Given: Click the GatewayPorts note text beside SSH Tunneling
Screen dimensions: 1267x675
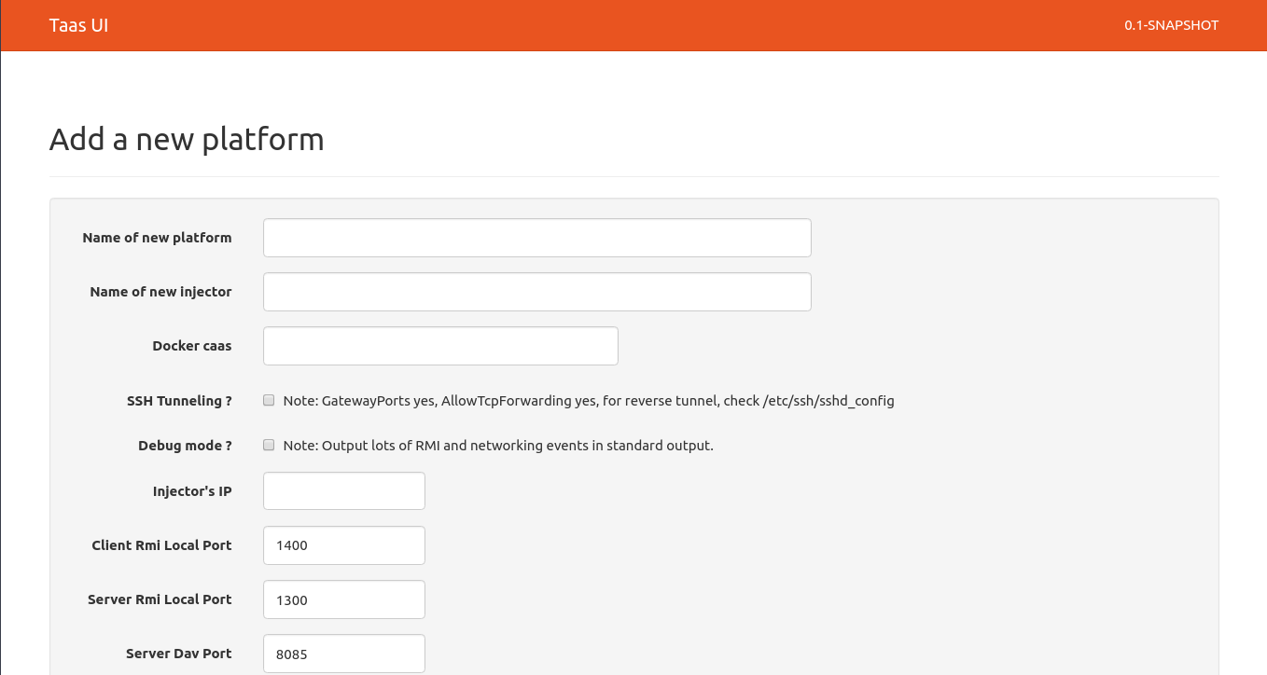Looking at the screenshot, I should tap(589, 401).
